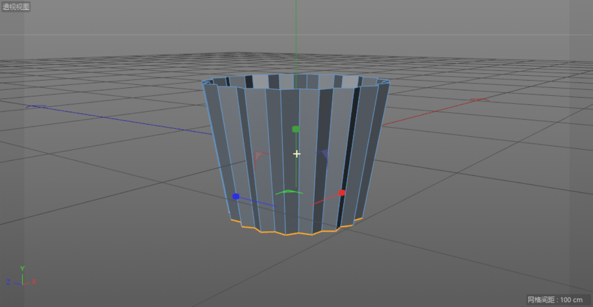Click the 透视视图 viewport label
This screenshot has width=593, height=307.
(x=16, y=7)
